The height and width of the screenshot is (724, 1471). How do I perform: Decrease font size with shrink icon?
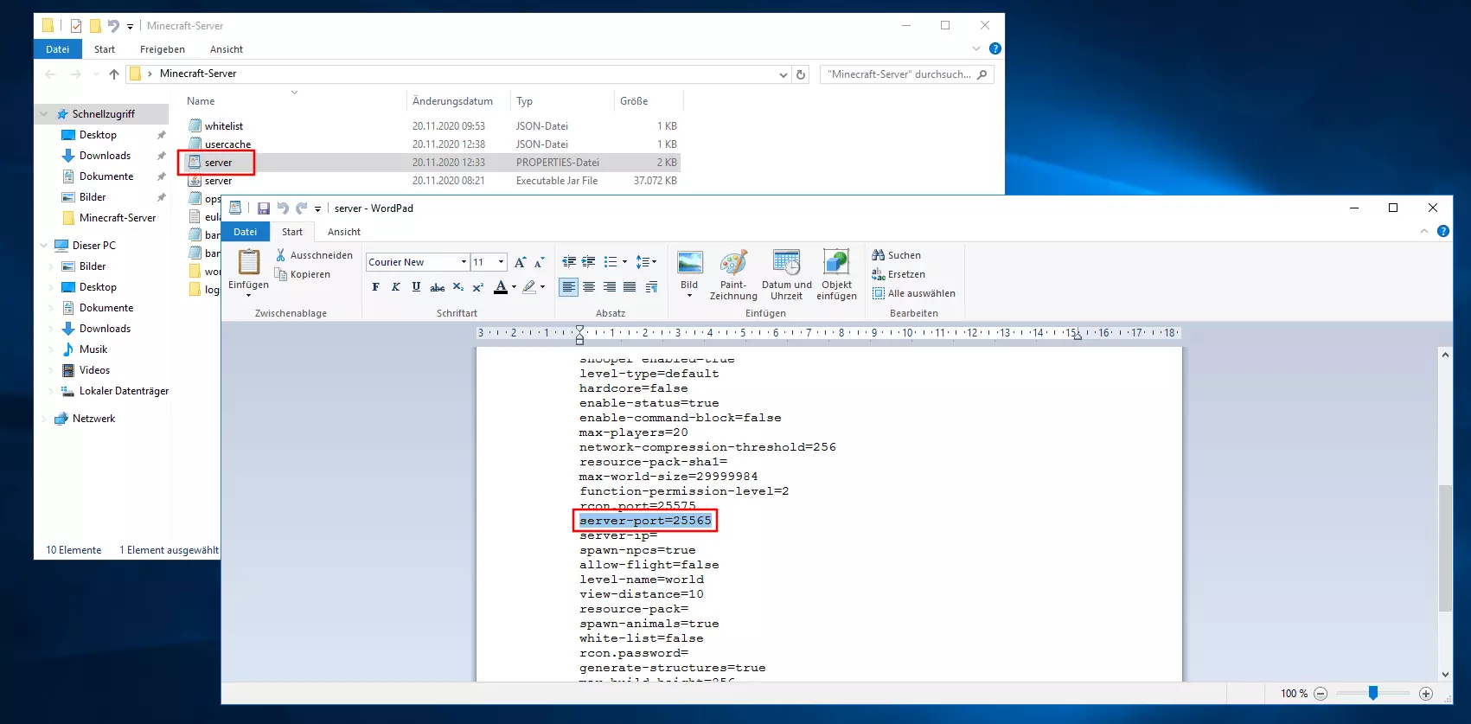pos(540,262)
